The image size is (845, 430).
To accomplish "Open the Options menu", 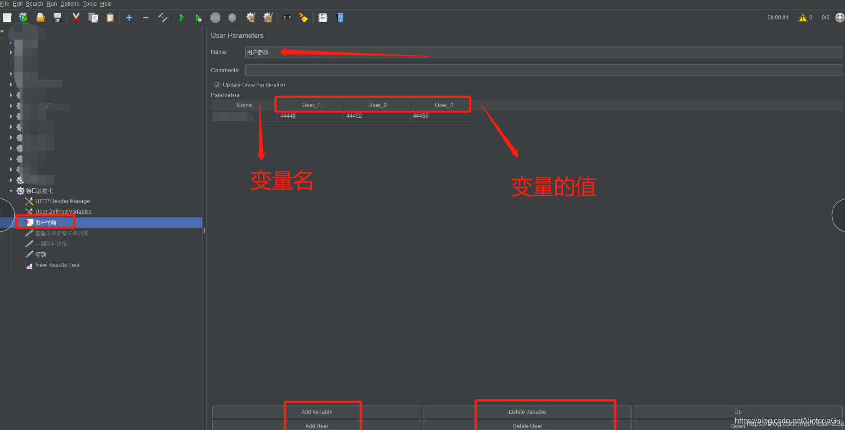I will pyautogui.click(x=70, y=4).
